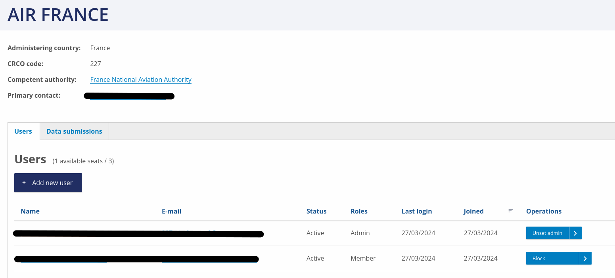Viewport: 615px width, 278px height.
Task: Click Joined date in the Admin row
Action: click(x=481, y=233)
